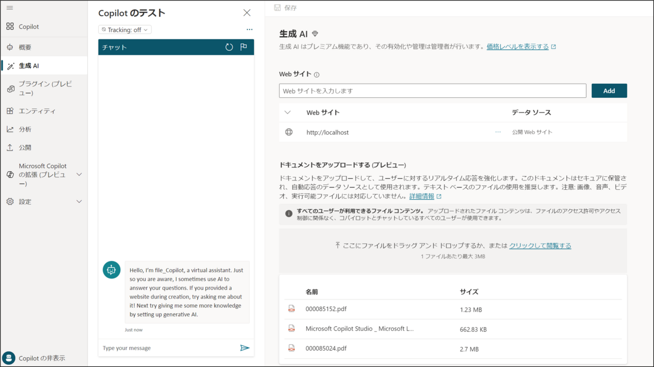The height and width of the screenshot is (367, 654).
Task: Click the upload arrow icon in drop zone
Action: point(338,246)
